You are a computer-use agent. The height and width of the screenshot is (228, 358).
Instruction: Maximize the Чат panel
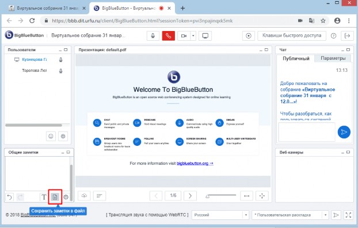pos(348,49)
